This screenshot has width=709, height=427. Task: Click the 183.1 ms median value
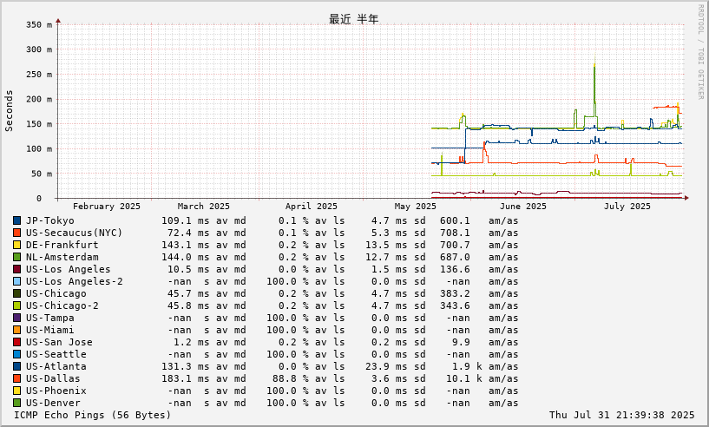pyautogui.click(x=186, y=379)
